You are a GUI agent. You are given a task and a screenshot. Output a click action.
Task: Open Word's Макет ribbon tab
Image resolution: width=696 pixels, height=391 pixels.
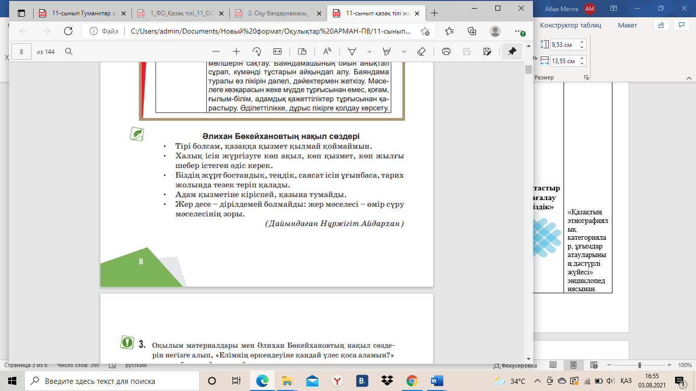[627, 25]
